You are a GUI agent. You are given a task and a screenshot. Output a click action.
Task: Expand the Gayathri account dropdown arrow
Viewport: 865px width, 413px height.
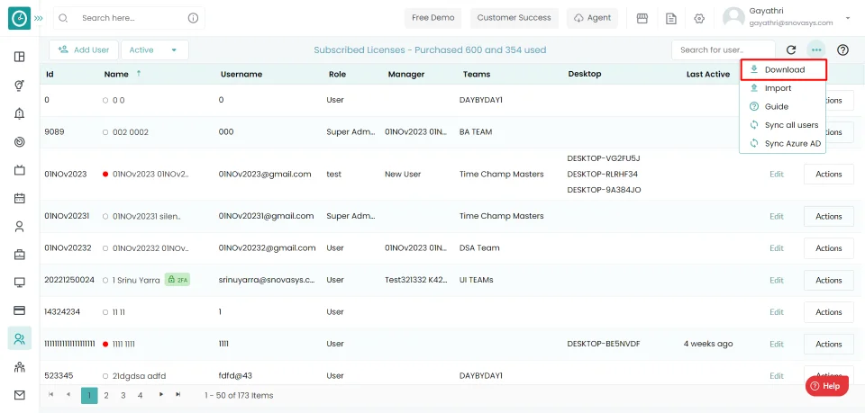(x=848, y=18)
